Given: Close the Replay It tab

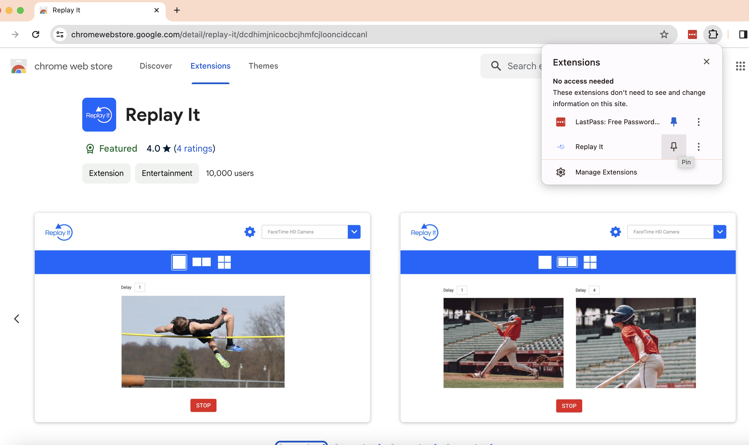Looking at the screenshot, I should click(156, 10).
